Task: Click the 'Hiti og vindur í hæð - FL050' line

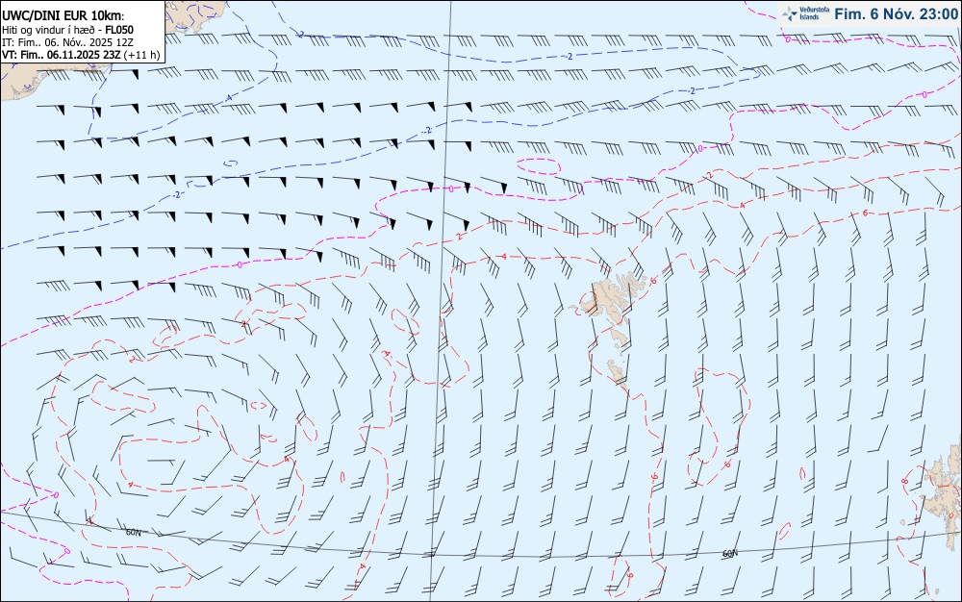Action: click(67, 30)
